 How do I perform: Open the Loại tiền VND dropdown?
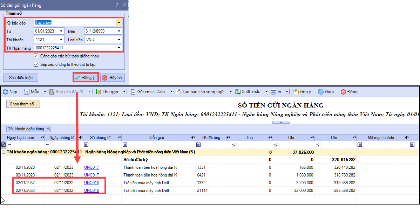point(119,40)
